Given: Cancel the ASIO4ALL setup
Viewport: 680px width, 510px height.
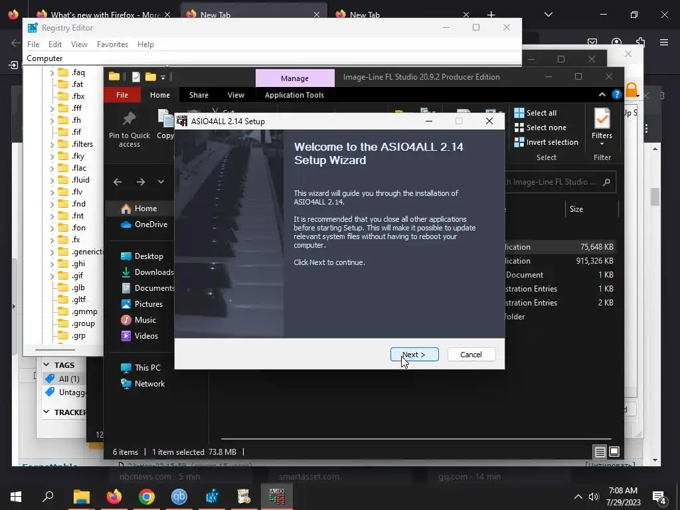Looking at the screenshot, I should pyautogui.click(x=471, y=355).
